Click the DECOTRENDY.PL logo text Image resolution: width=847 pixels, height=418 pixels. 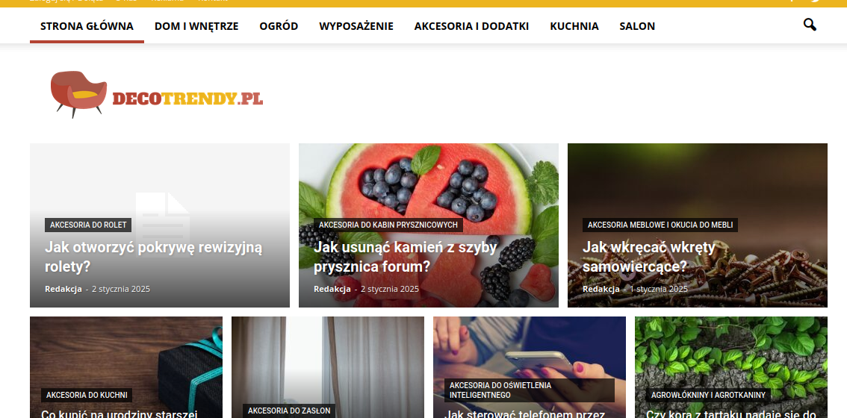tap(187, 99)
